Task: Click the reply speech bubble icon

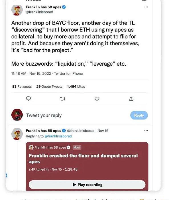Action: point(28,98)
